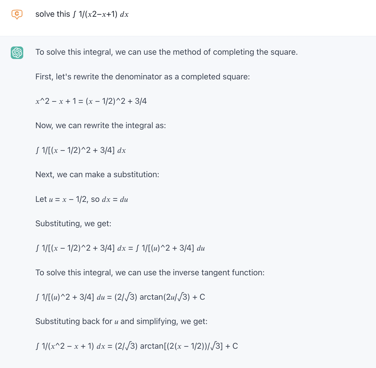
Task: Click the word 'arctan' in the final answer
Action: (x=152, y=346)
